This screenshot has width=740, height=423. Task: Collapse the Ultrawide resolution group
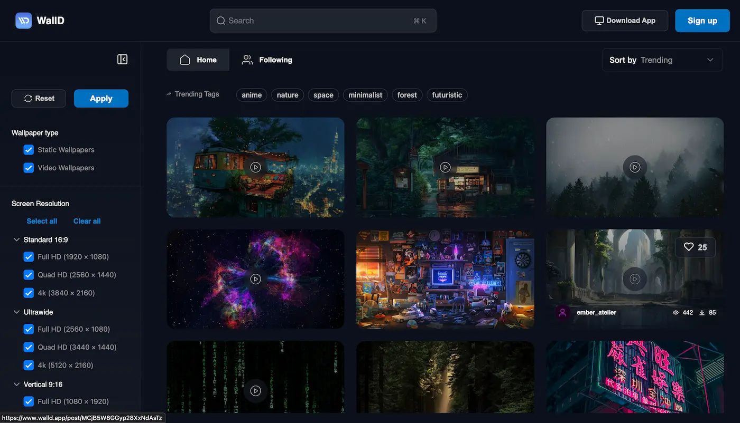[16, 312]
